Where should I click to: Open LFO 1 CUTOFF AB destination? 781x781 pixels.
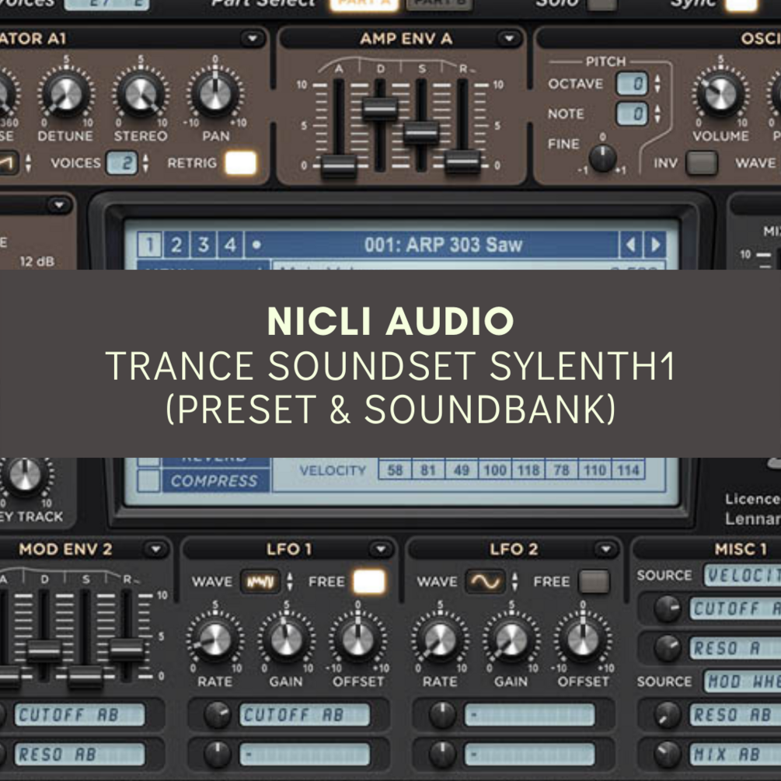305,715
